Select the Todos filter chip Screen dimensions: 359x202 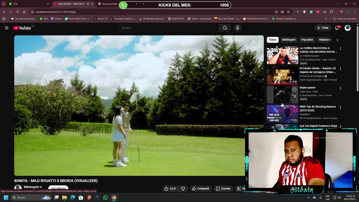click(273, 40)
